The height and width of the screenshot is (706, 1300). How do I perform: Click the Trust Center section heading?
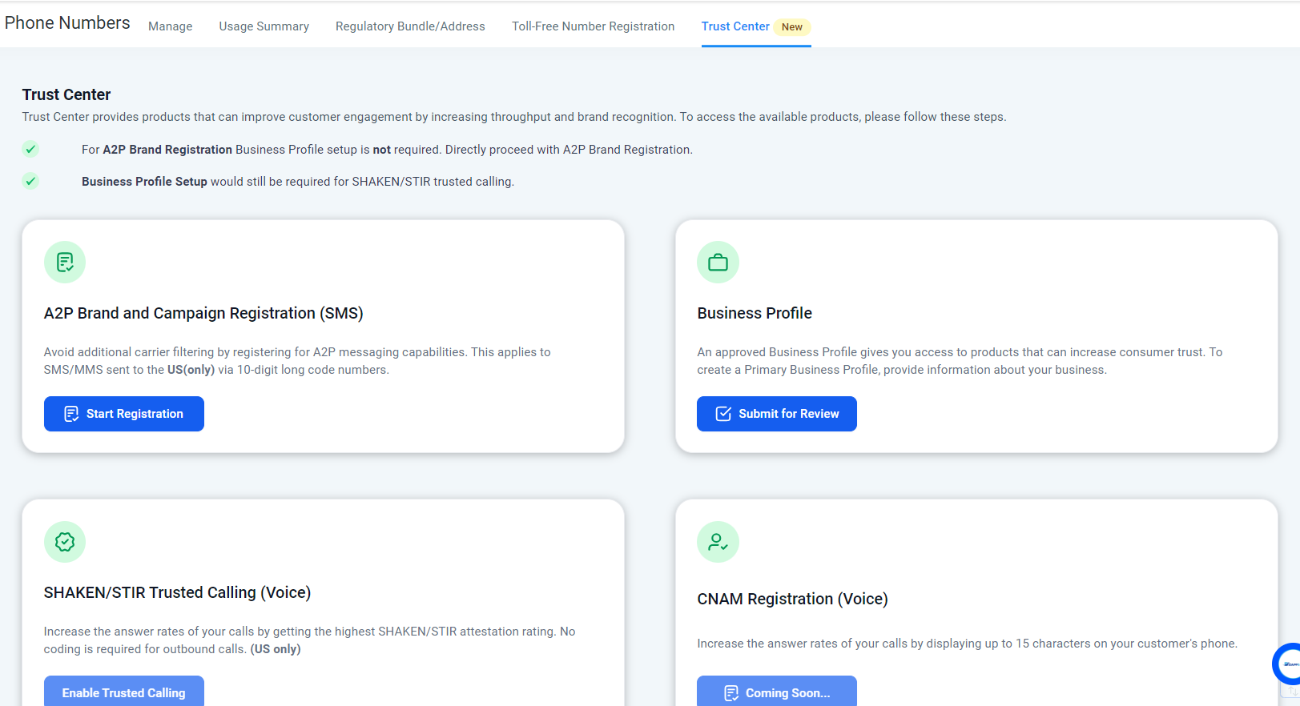point(66,94)
